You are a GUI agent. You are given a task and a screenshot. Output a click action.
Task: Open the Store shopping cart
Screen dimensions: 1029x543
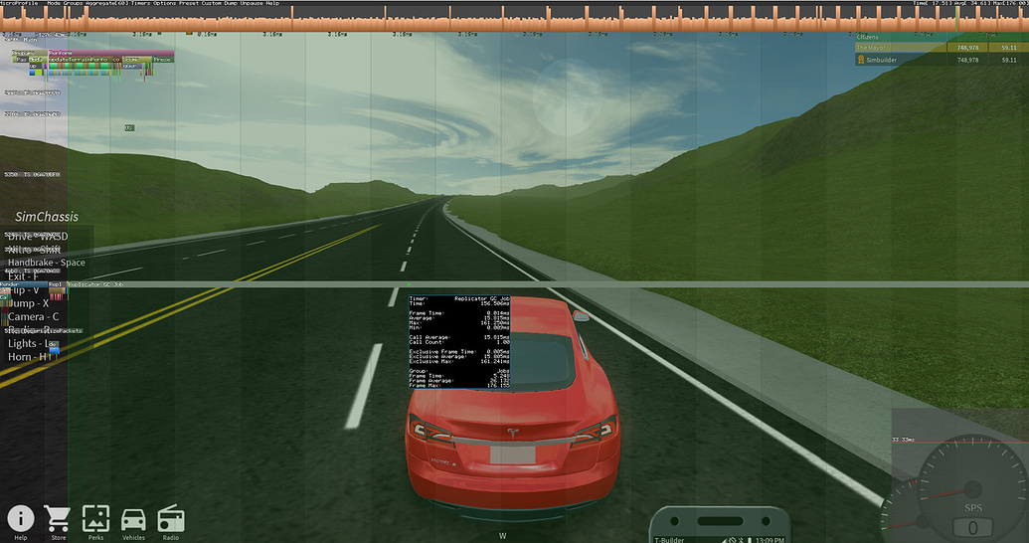pos(57,518)
